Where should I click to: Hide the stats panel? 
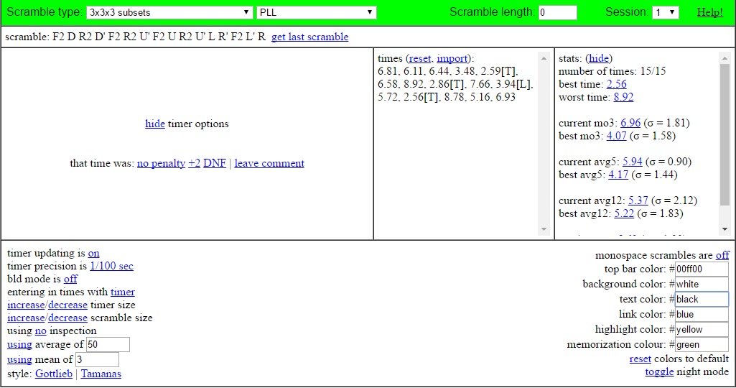tap(598, 58)
